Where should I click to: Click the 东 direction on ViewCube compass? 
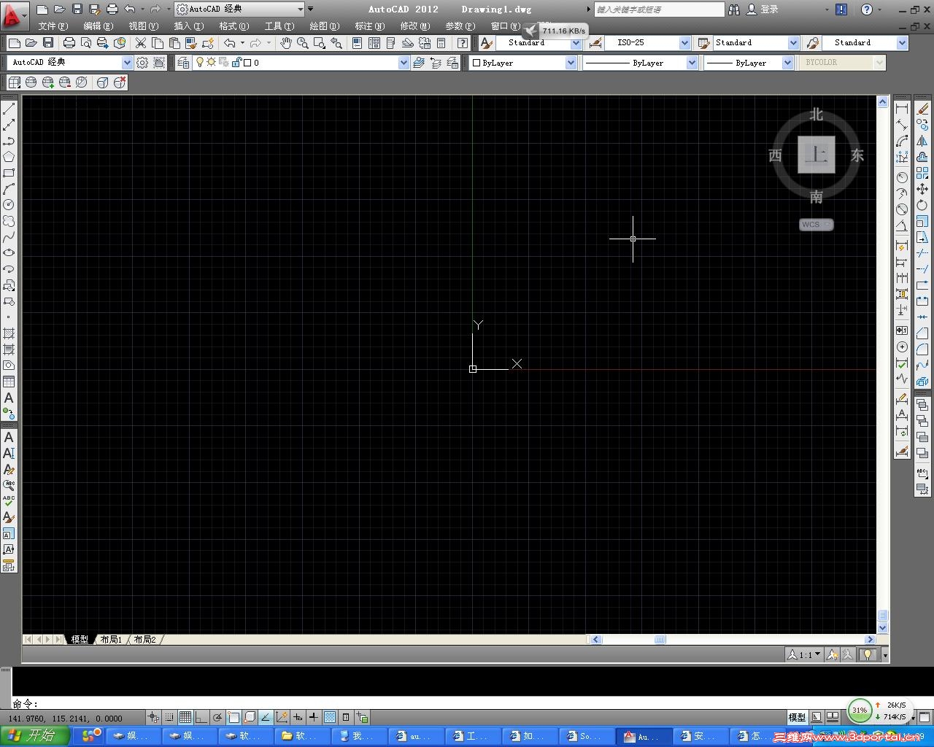[857, 155]
